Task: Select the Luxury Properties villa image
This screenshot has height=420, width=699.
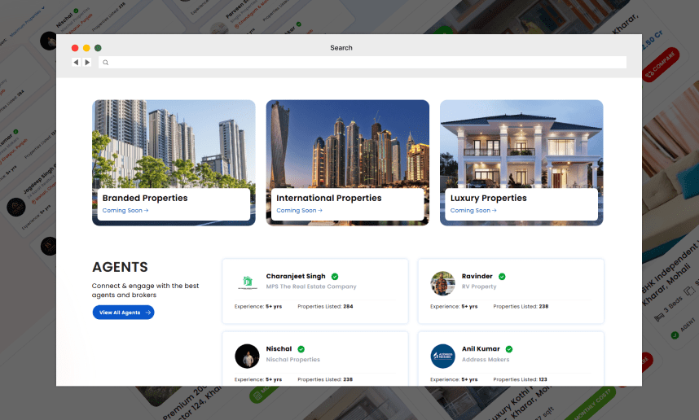Action: point(521,142)
